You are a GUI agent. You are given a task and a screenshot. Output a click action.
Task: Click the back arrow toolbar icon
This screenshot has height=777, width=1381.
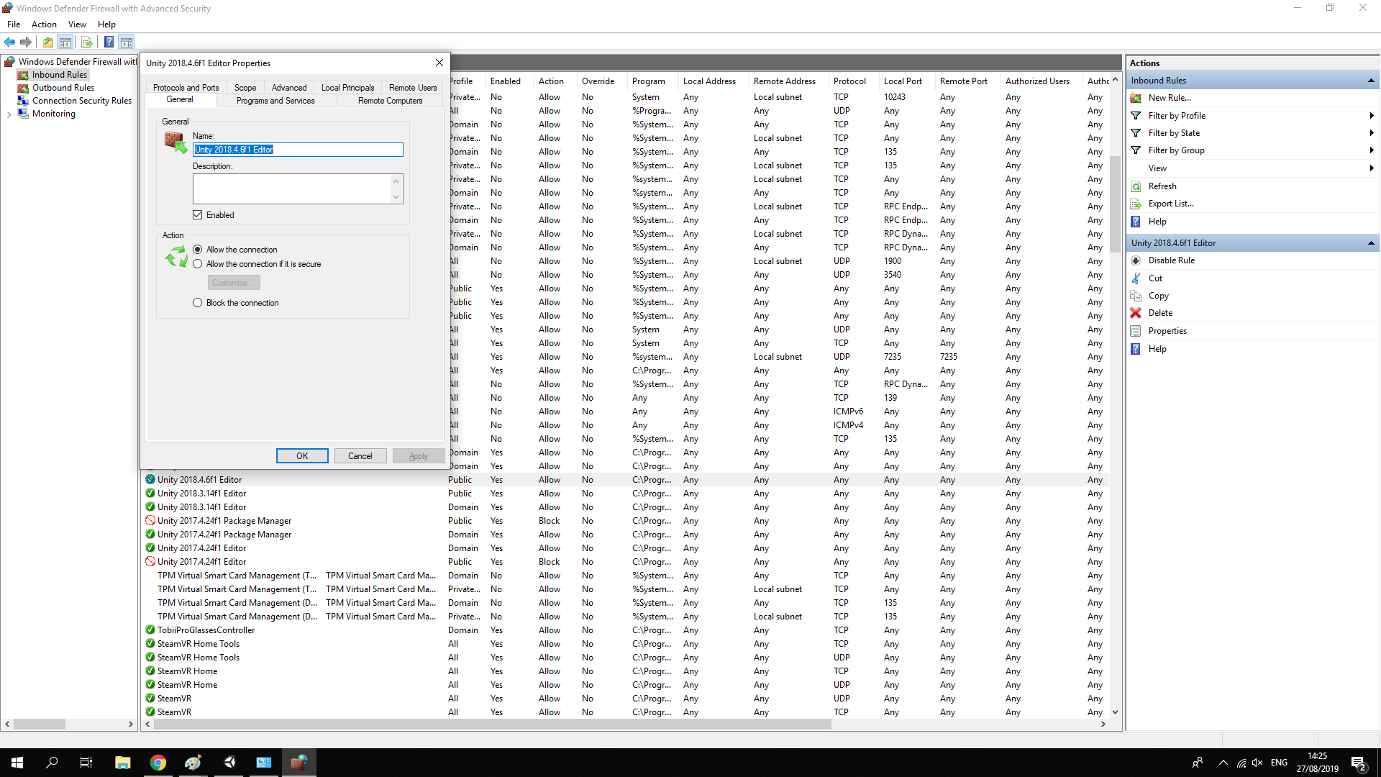[9, 42]
